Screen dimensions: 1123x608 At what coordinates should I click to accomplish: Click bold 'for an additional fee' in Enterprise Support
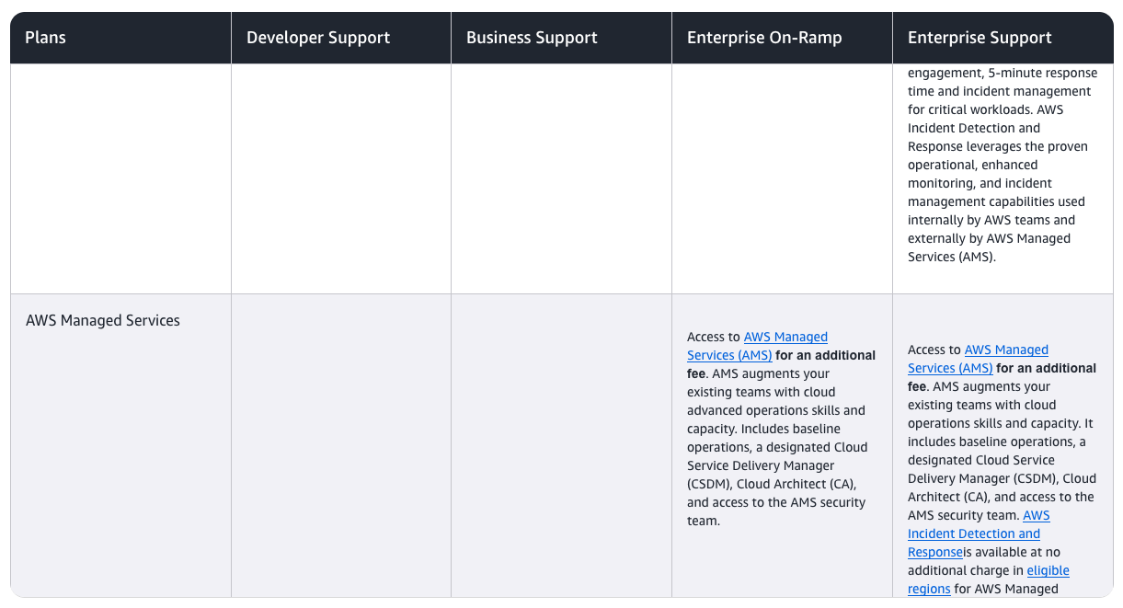click(x=1046, y=369)
